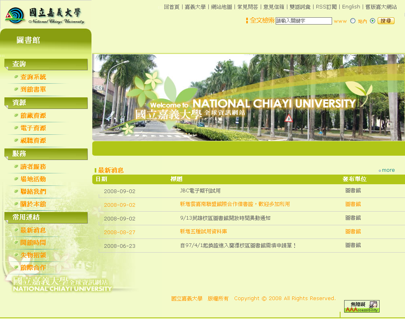Open 到館書單 in the sidebar
The height and width of the screenshot is (319, 405).
coord(33,89)
